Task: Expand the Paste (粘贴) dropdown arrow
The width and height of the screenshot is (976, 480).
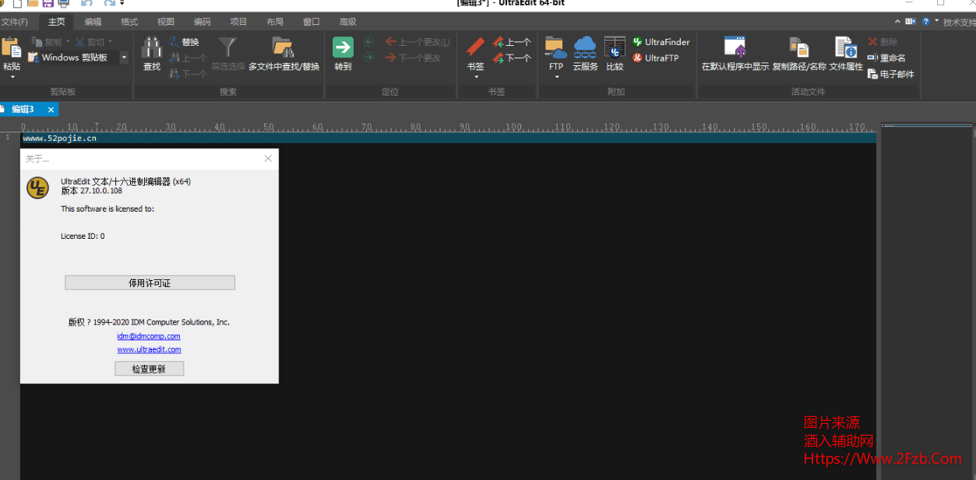Action: [x=12, y=77]
